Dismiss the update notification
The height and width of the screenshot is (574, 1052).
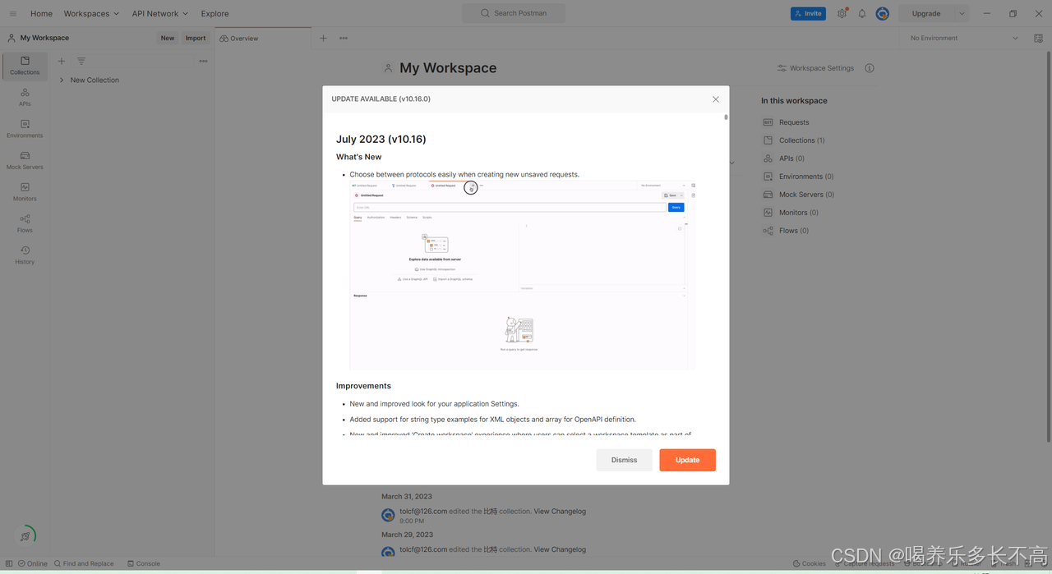[x=624, y=460]
